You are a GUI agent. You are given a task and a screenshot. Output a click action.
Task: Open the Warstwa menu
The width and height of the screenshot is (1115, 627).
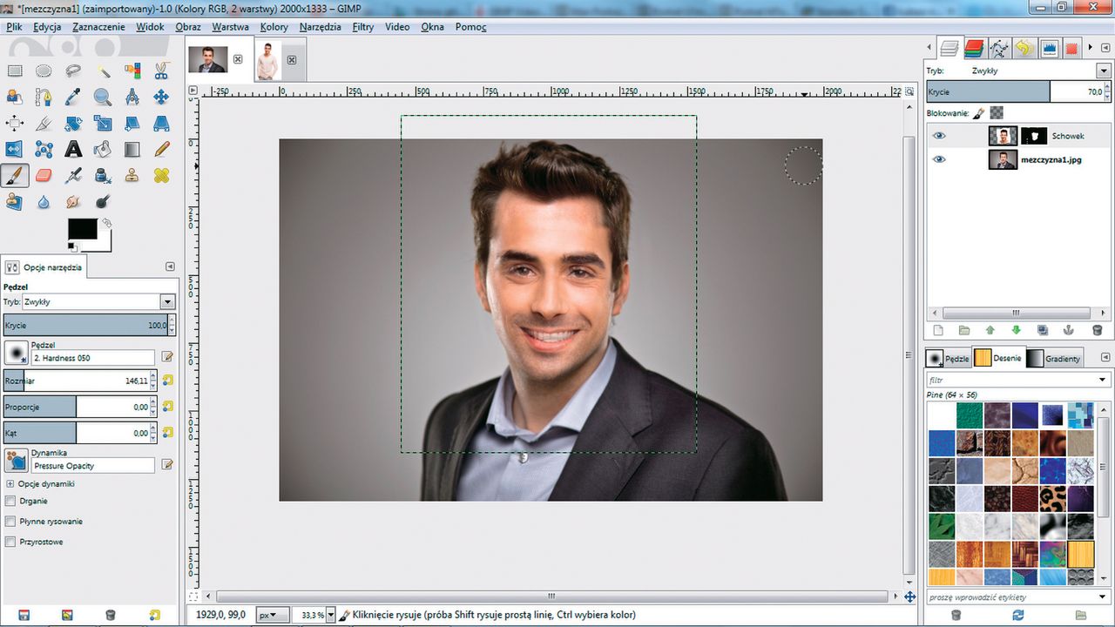(x=230, y=27)
